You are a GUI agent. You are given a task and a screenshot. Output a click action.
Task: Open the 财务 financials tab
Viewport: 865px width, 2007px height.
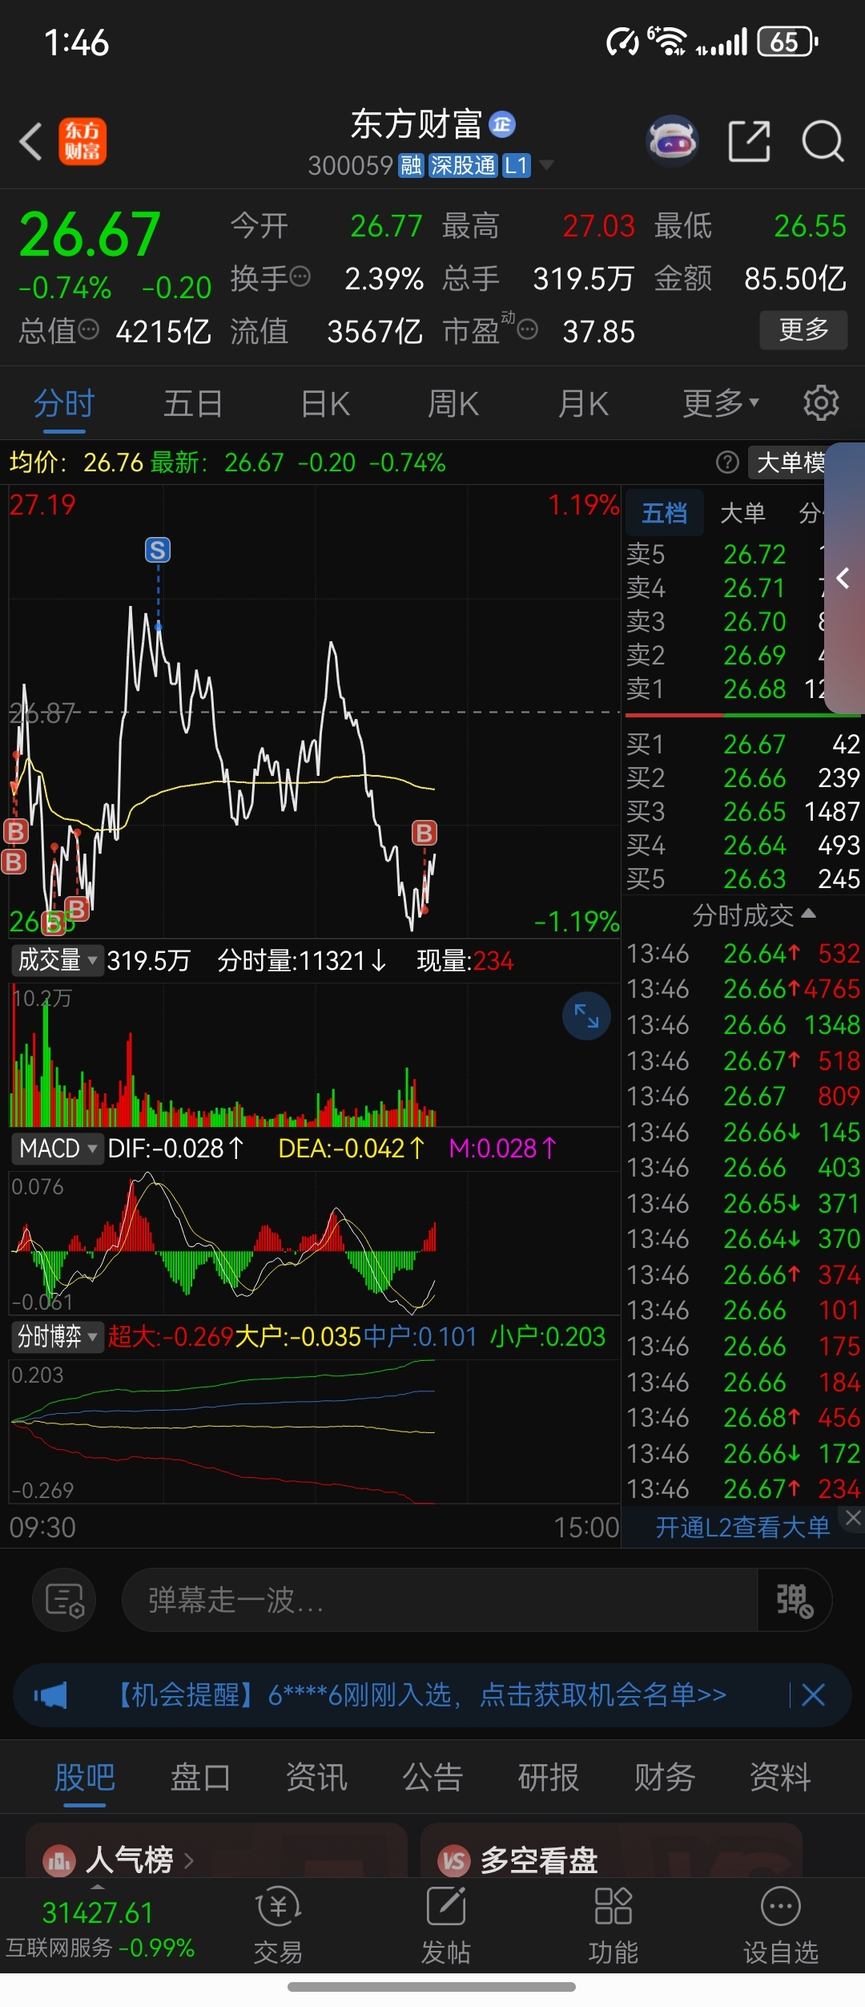pos(665,1778)
